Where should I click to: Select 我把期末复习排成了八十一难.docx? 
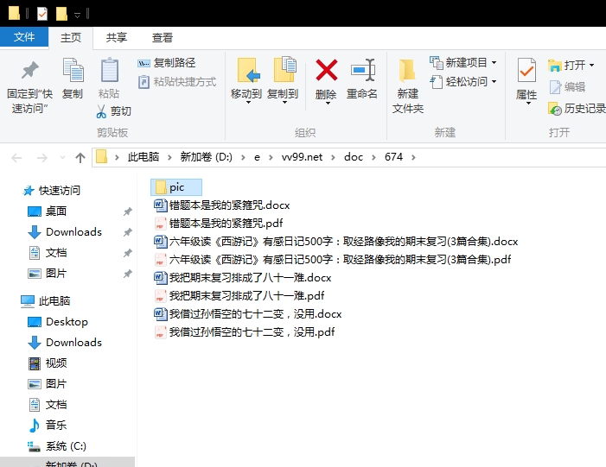click(243, 277)
